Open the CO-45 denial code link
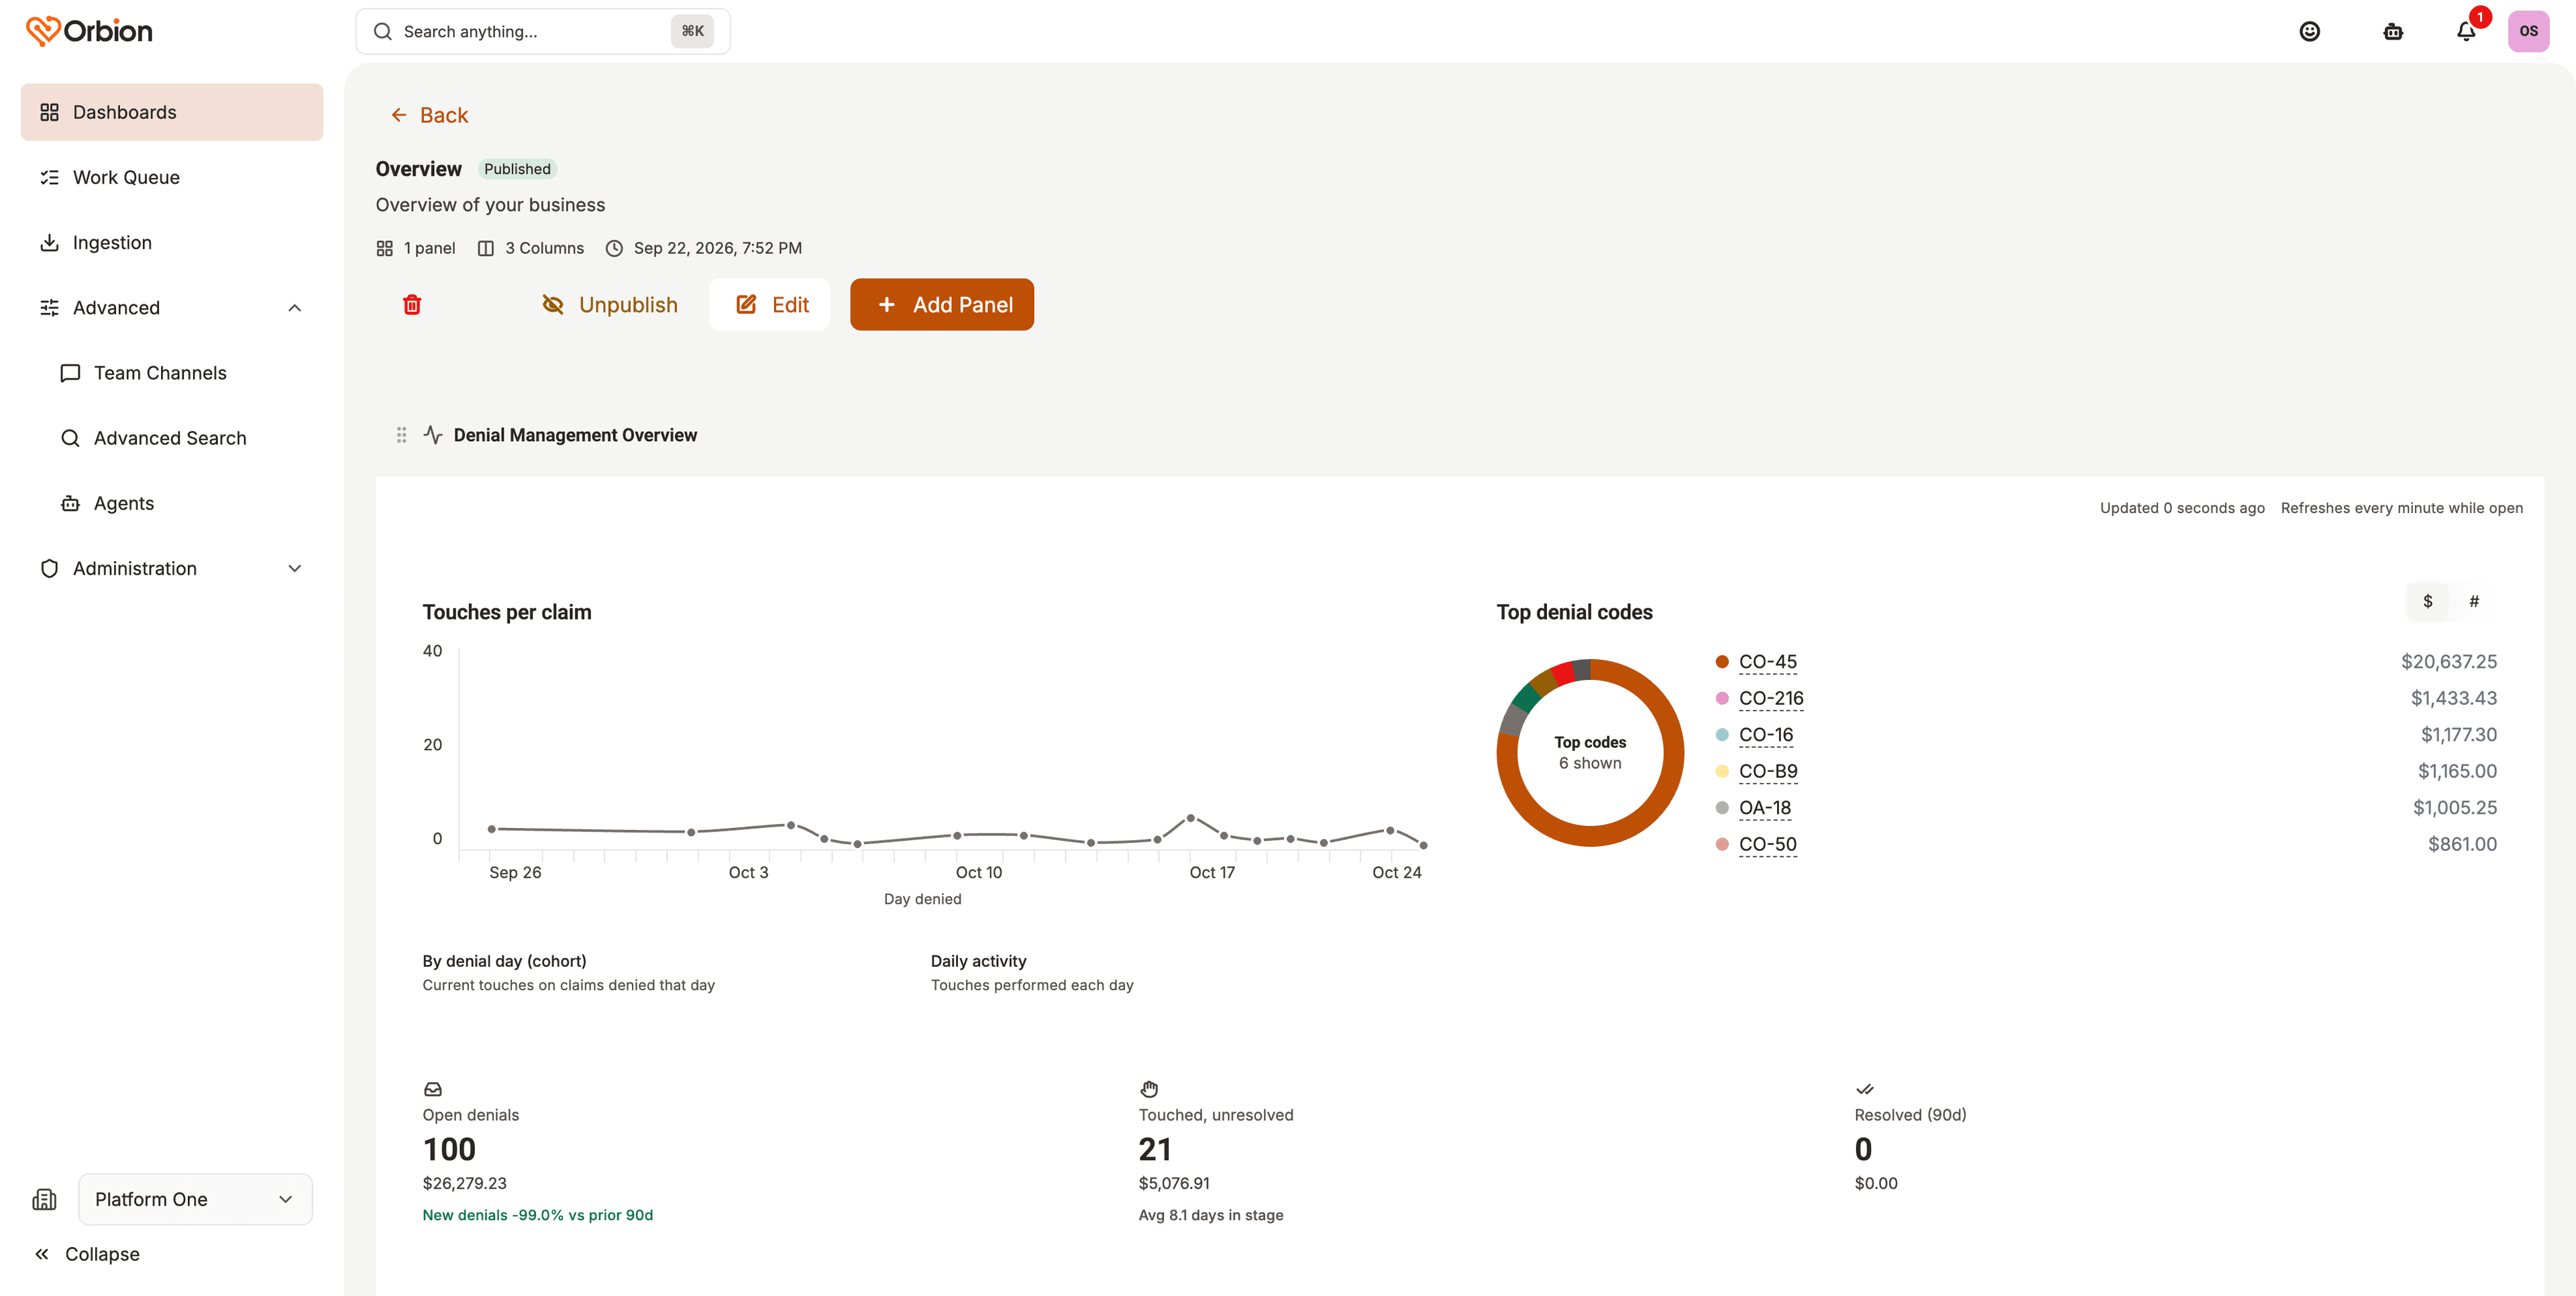The image size is (2576, 1296). pos(1767,662)
